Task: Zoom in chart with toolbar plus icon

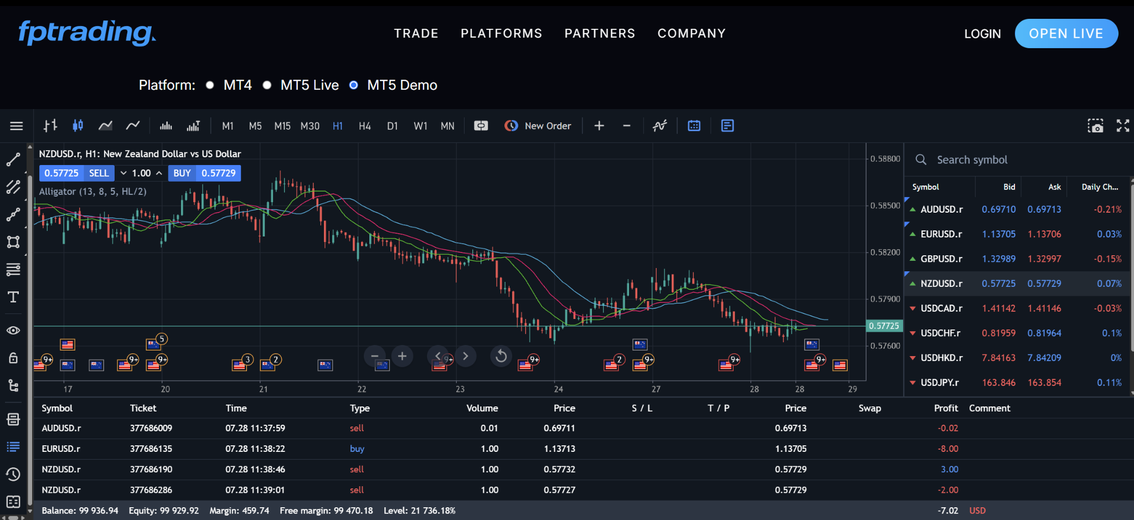Action: [599, 126]
